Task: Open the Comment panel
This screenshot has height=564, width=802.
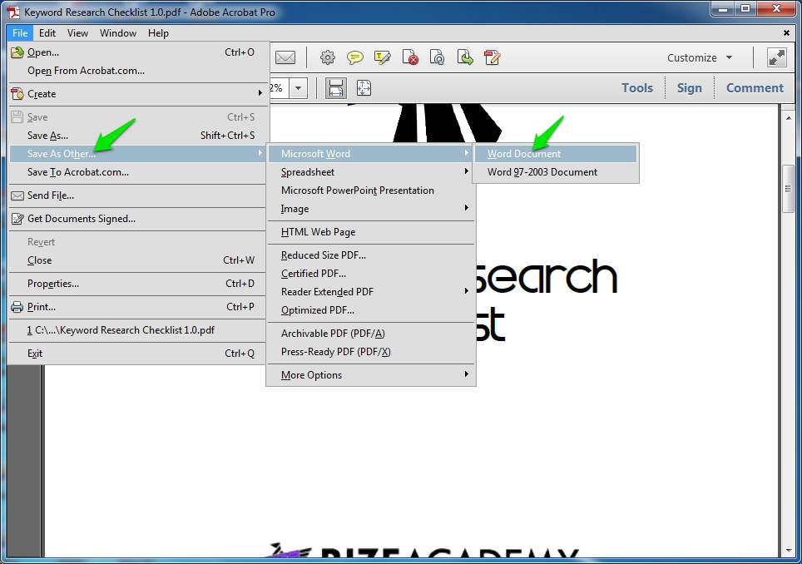Action: 755,87
